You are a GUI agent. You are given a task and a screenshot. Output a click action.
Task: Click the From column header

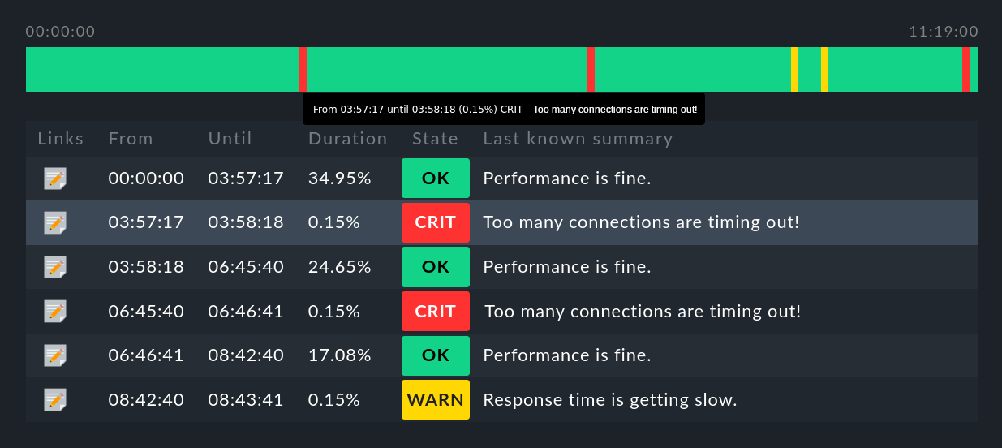tap(131, 139)
